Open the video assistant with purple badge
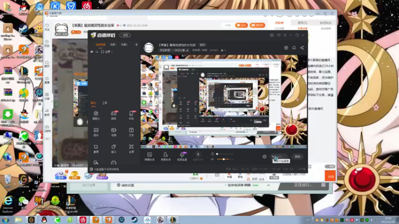This screenshot has height=224, width=399. [182, 156]
